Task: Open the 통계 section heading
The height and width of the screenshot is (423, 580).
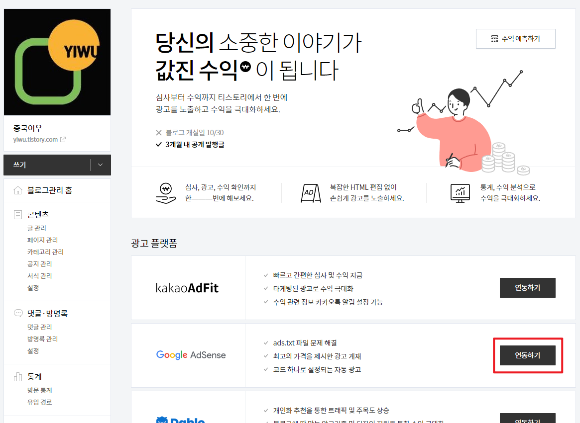Action: pyautogui.click(x=34, y=377)
